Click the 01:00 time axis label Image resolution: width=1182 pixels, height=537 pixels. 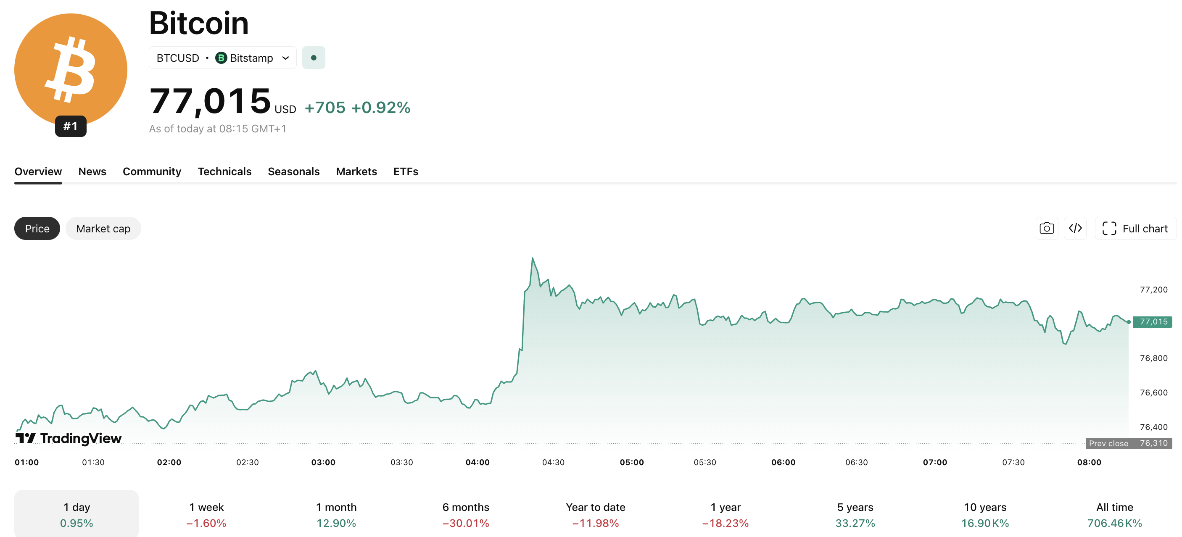[26, 462]
